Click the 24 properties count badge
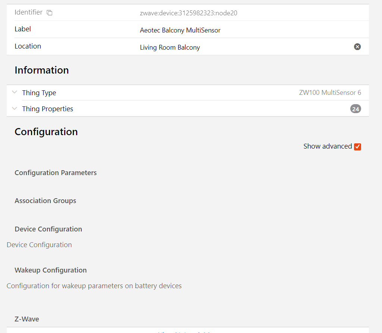382x333 pixels. coord(356,109)
